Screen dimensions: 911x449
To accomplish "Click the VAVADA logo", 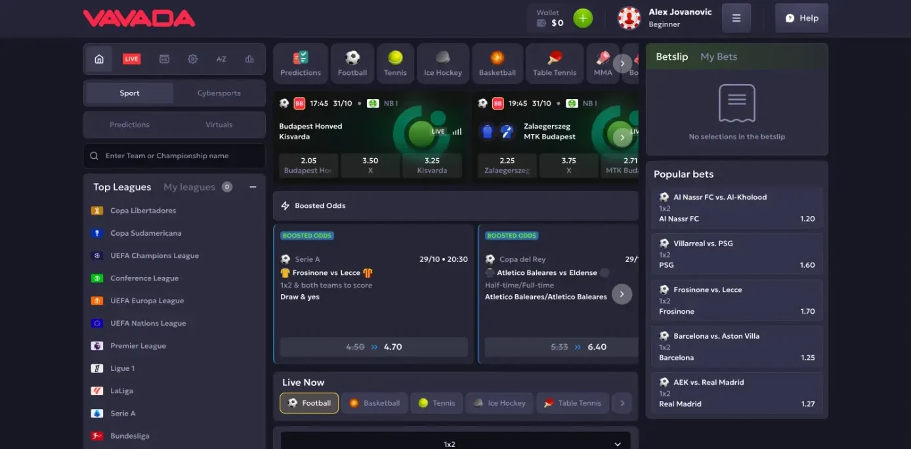I will pyautogui.click(x=139, y=18).
